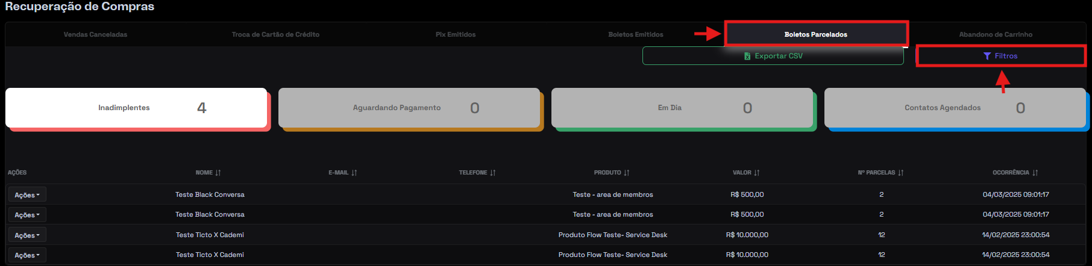The image size is (1092, 266).
Task: Click the sort icon next to NOME
Action: click(218, 173)
